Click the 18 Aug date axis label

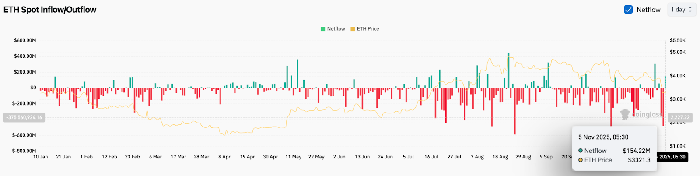500,157
